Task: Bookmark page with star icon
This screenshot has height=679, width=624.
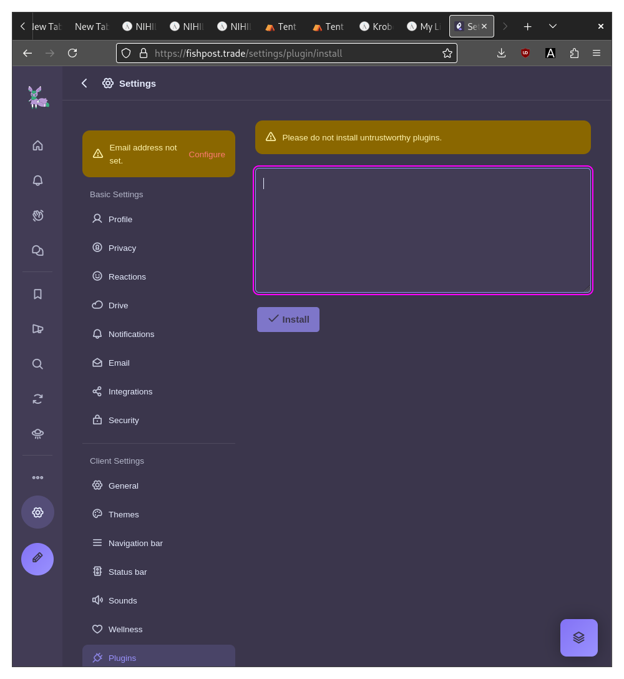Action: (447, 53)
